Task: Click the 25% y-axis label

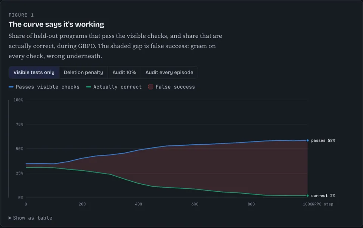Action: click(19, 173)
